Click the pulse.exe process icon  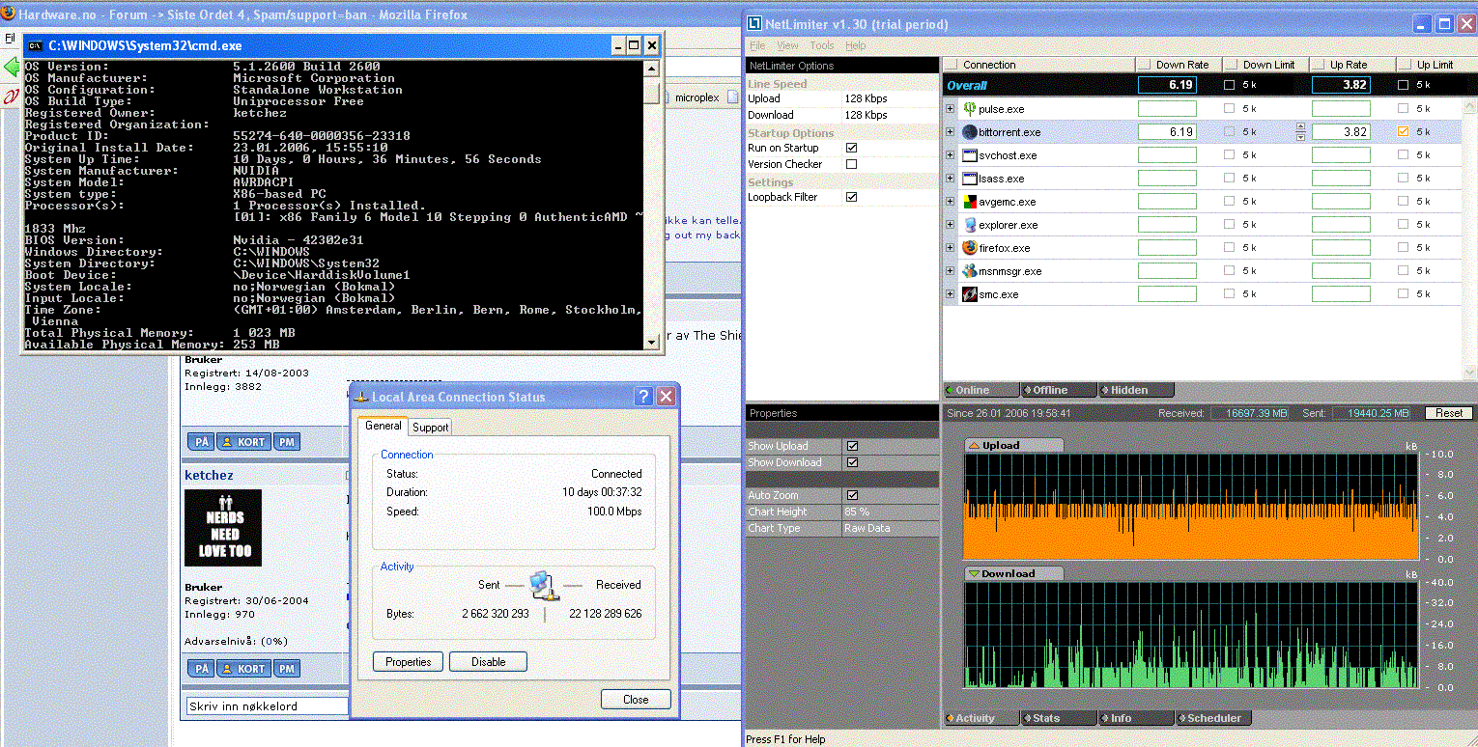tap(970, 109)
